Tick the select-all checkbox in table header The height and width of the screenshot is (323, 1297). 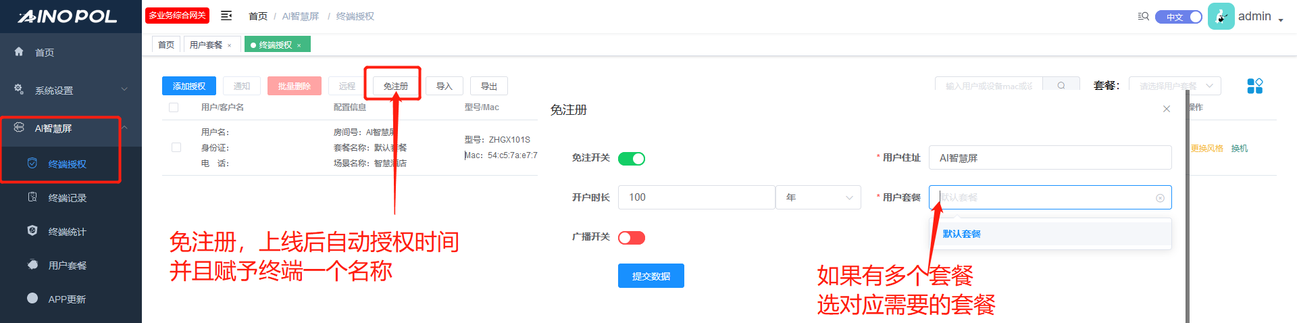[174, 107]
